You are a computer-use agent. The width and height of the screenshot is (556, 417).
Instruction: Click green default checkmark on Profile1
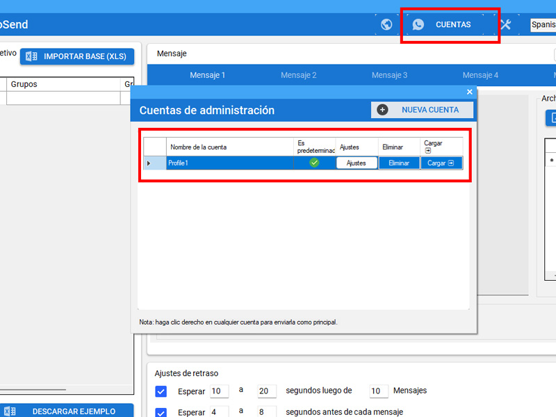coord(314,163)
